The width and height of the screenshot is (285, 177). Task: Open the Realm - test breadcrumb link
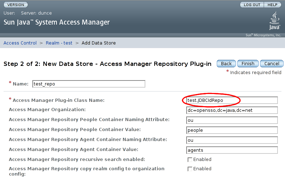click(x=59, y=43)
